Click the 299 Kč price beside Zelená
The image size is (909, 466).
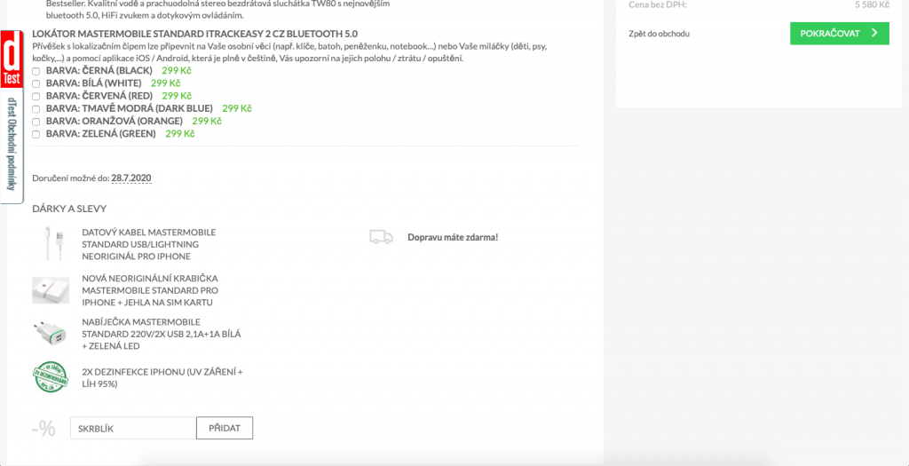click(x=179, y=134)
